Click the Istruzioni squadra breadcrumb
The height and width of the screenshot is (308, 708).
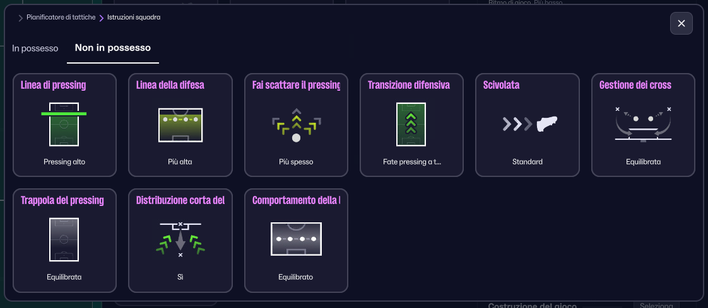pos(134,18)
